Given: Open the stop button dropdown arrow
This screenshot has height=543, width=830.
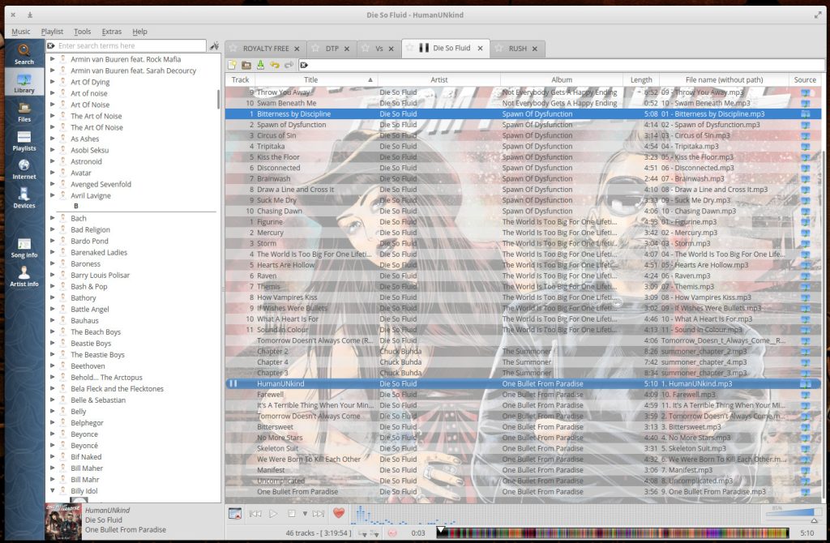Looking at the screenshot, I should click(305, 513).
